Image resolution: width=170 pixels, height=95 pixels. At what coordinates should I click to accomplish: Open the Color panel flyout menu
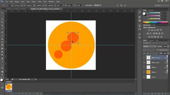(x=168, y=10)
